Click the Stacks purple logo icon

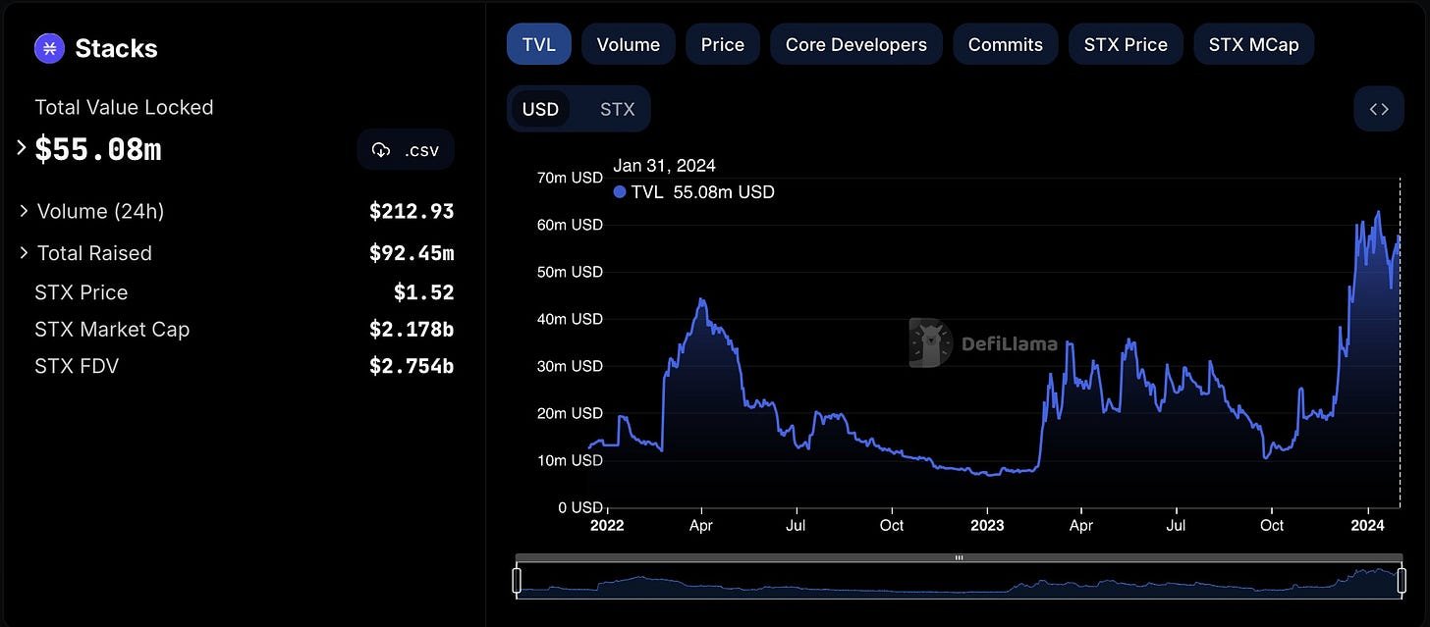[49, 48]
